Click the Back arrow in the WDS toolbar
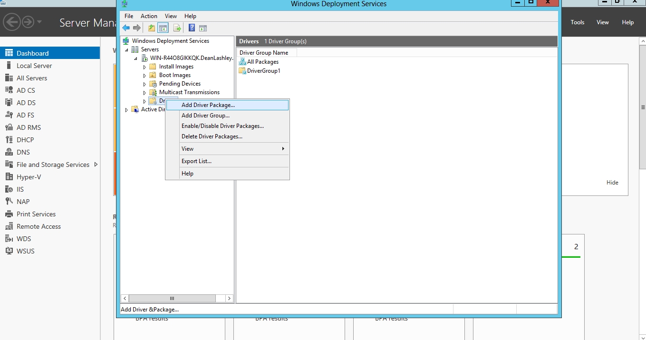This screenshot has height=340, width=646. (x=126, y=28)
